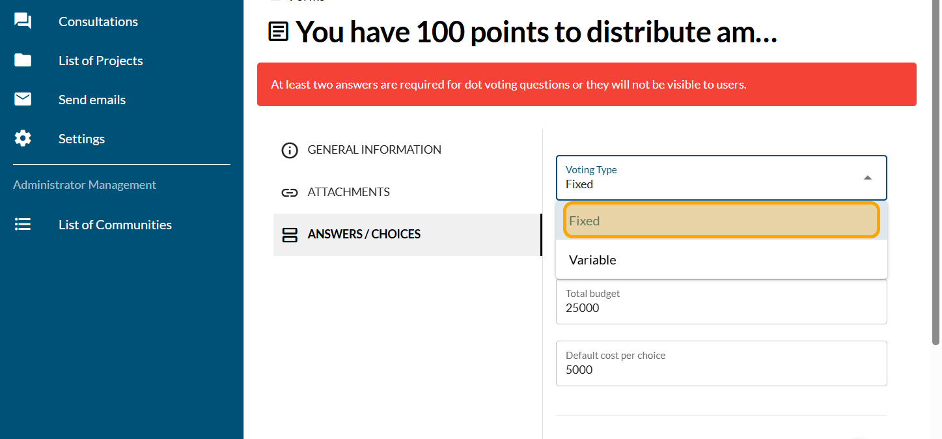Click the Consultations chat bubble icon
The width and height of the screenshot is (942, 439).
[23, 21]
